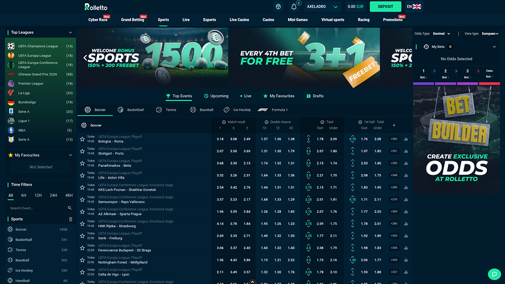This screenshot has height=284, width=505.
Task: Adjust total line stepper for Bologna - Roma
Action: click(x=308, y=139)
